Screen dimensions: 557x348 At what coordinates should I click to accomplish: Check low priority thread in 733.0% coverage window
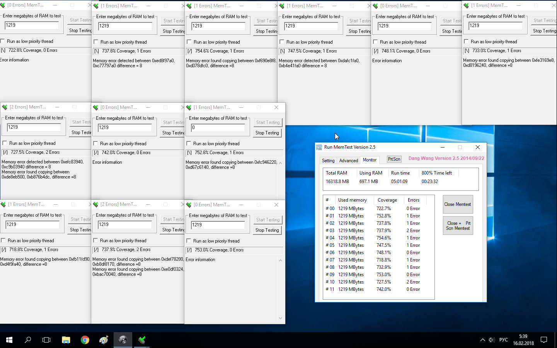pyautogui.click(x=467, y=42)
